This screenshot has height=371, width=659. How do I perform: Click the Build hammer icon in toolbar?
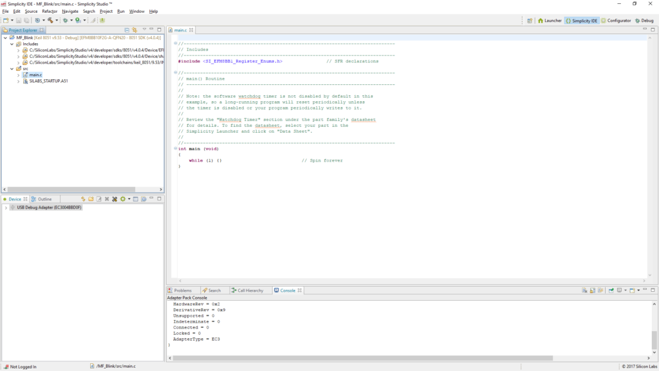point(50,21)
